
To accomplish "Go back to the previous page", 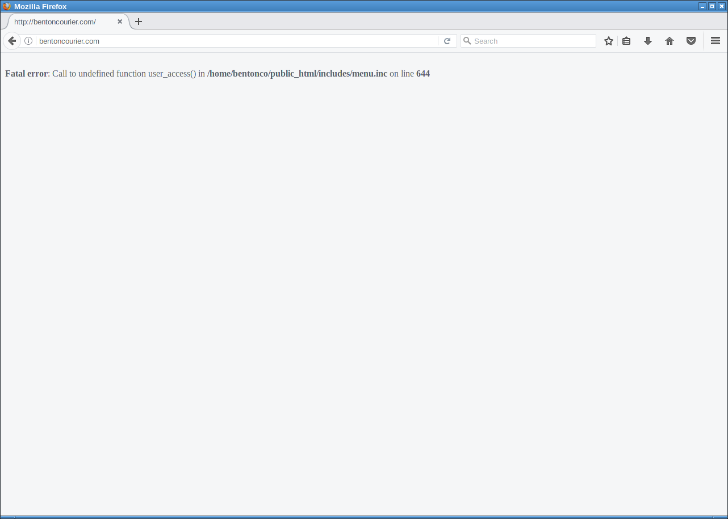I will coord(12,41).
